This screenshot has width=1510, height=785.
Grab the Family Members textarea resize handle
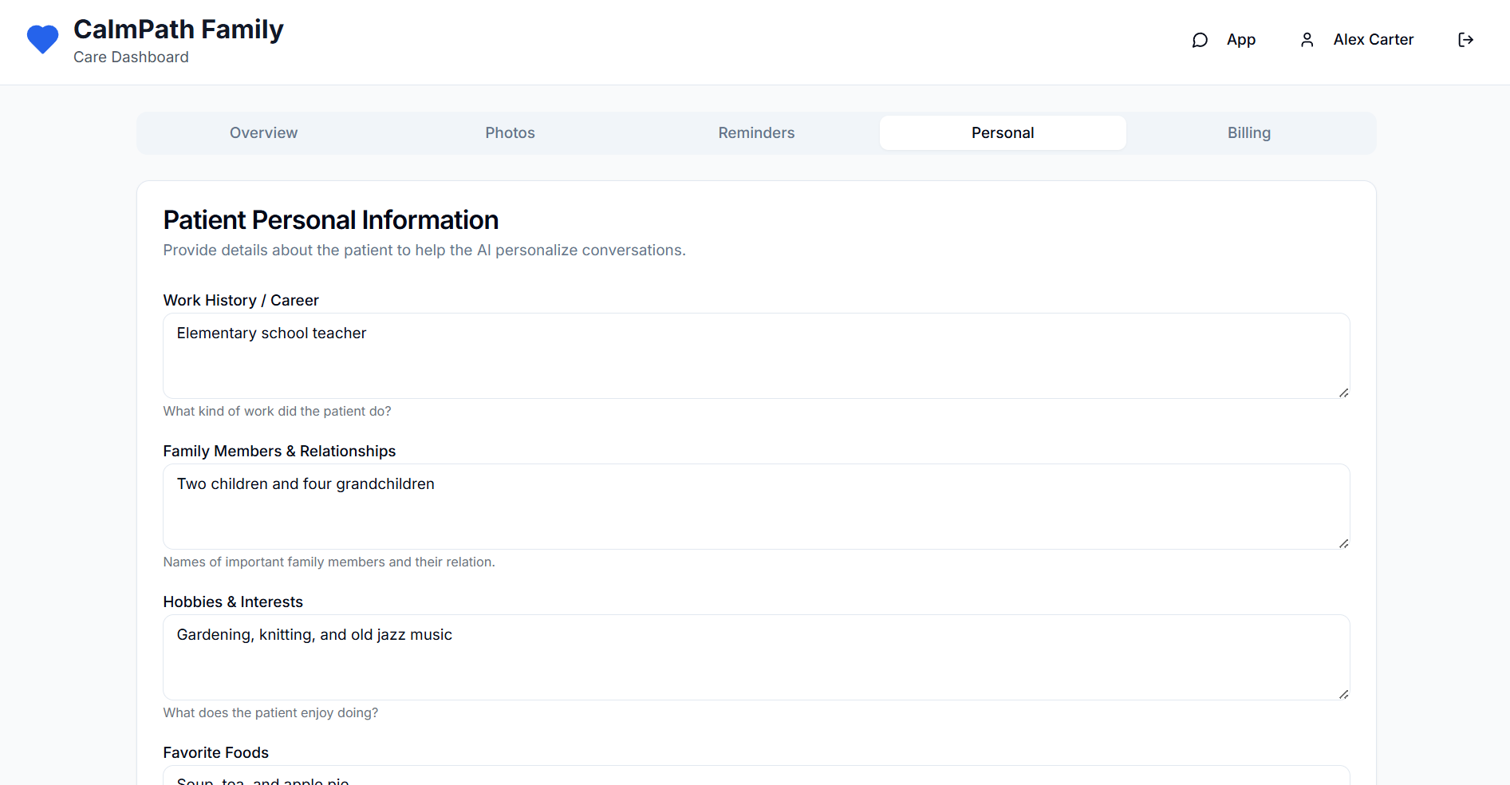(1343, 543)
